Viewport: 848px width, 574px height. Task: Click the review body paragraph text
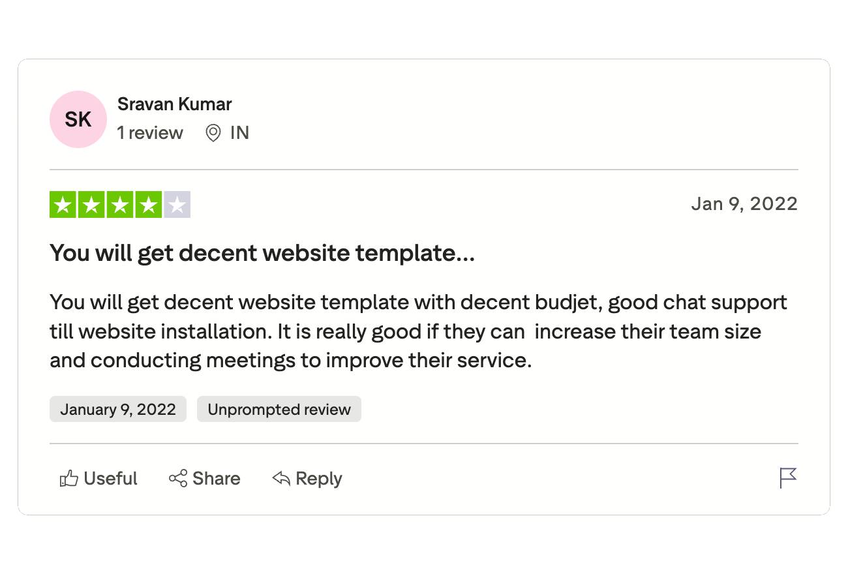coord(404,331)
